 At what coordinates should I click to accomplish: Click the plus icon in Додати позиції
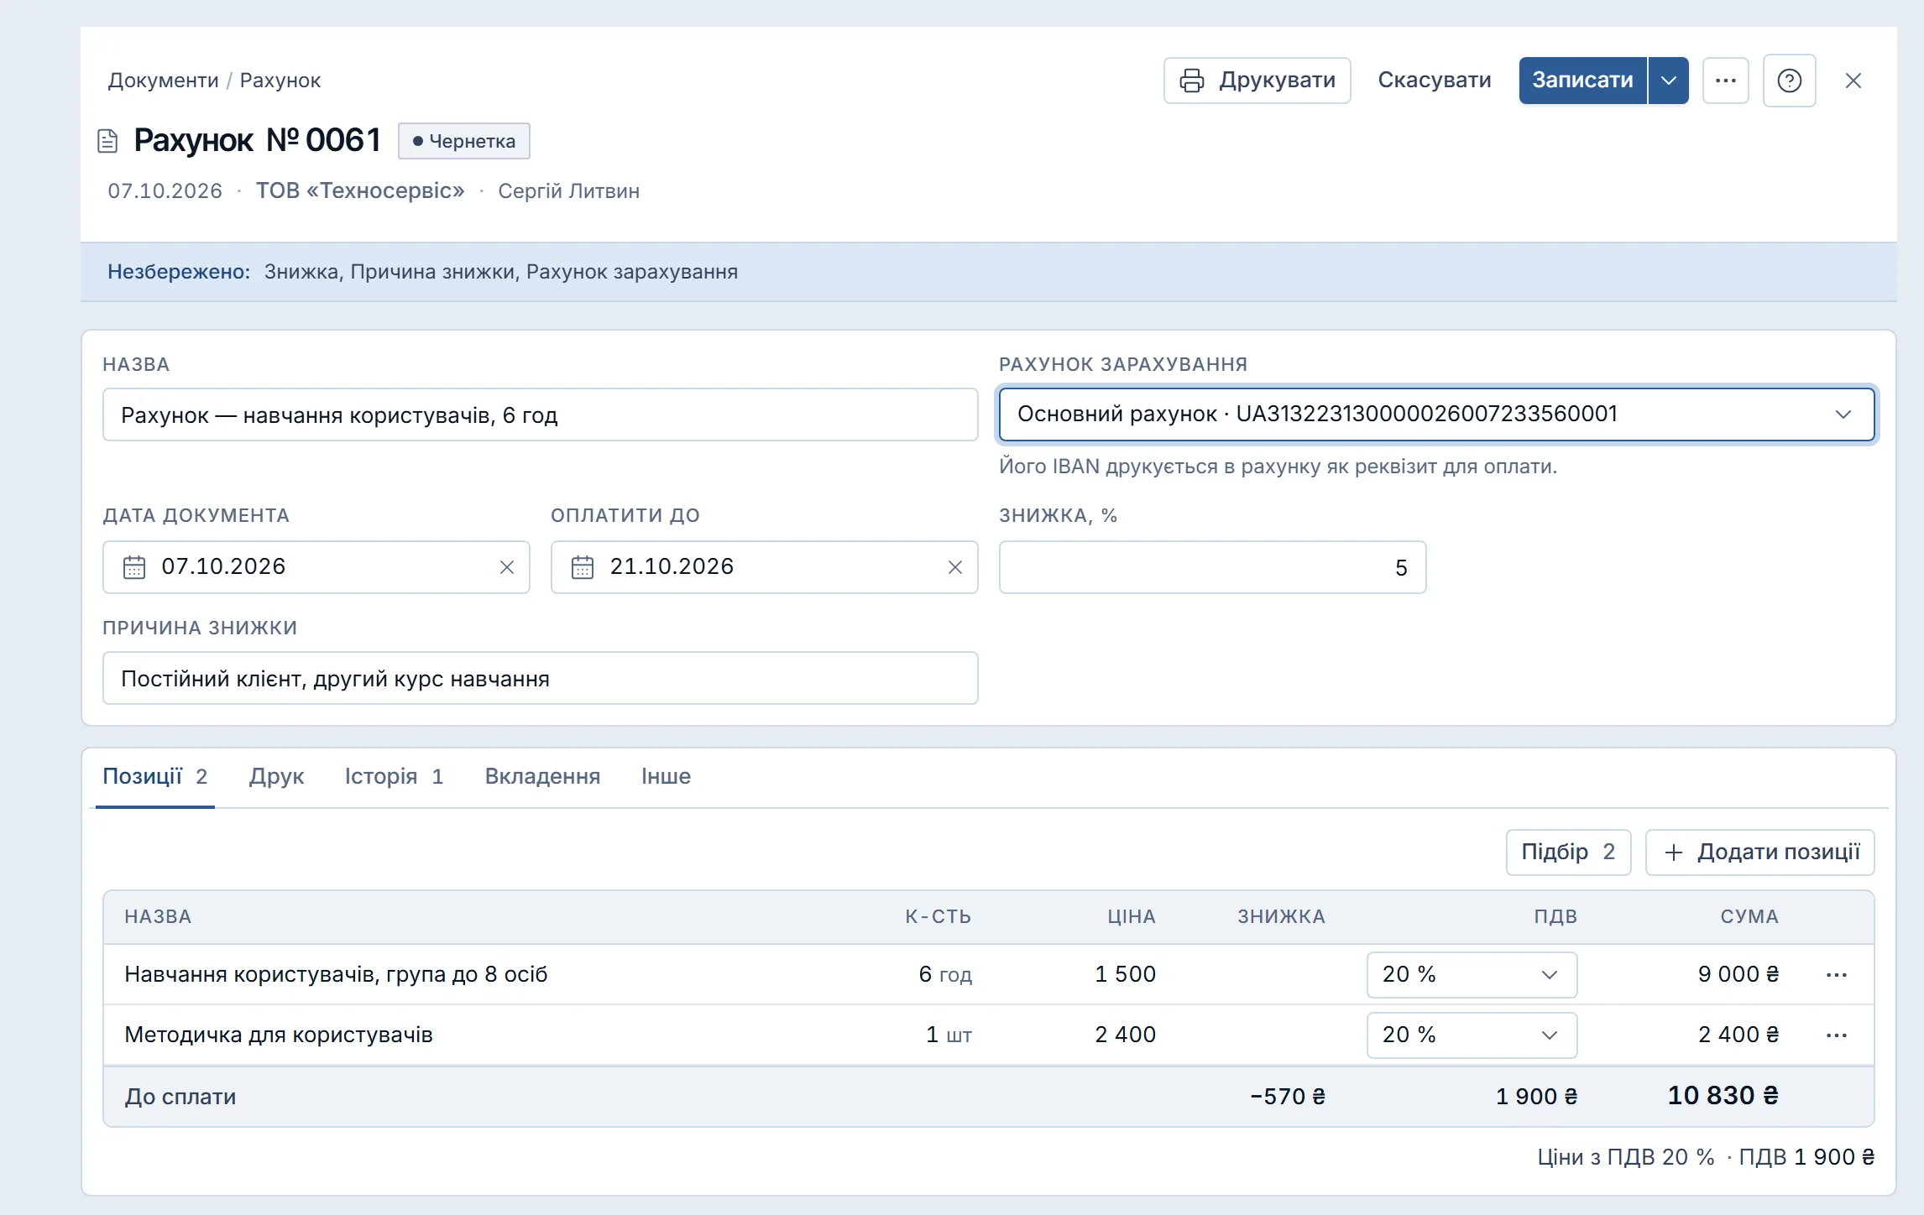click(x=1674, y=853)
